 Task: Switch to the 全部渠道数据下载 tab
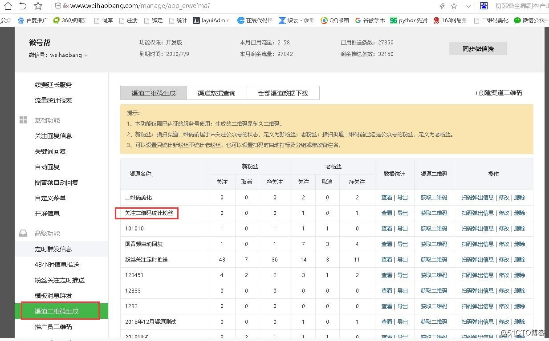tap(283, 93)
